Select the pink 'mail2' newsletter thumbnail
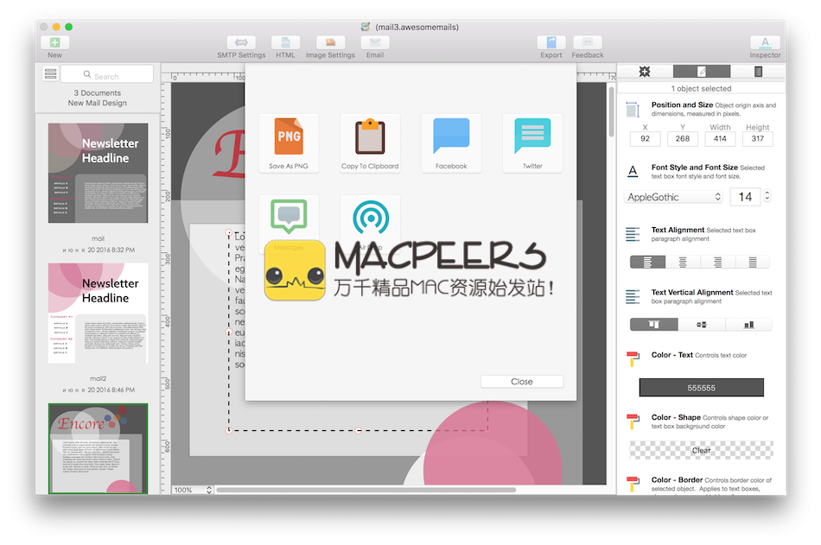 98,313
